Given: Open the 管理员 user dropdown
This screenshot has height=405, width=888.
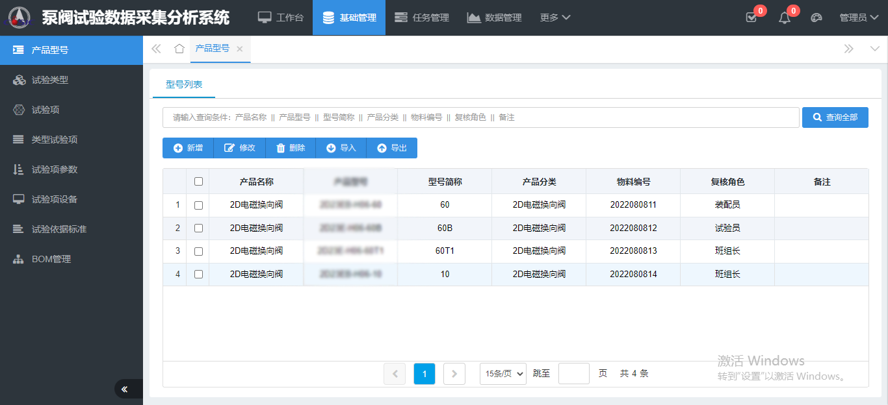Looking at the screenshot, I should click(859, 18).
